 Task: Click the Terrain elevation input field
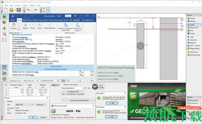tap(81, 88)
